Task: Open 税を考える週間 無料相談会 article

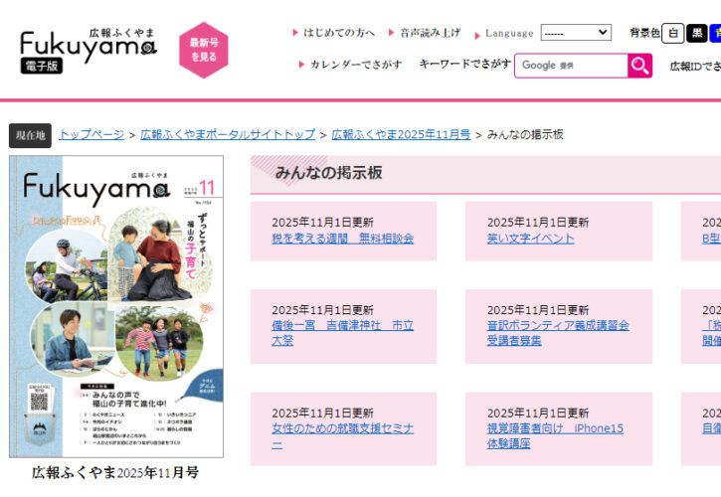Action: coord(342,239)
